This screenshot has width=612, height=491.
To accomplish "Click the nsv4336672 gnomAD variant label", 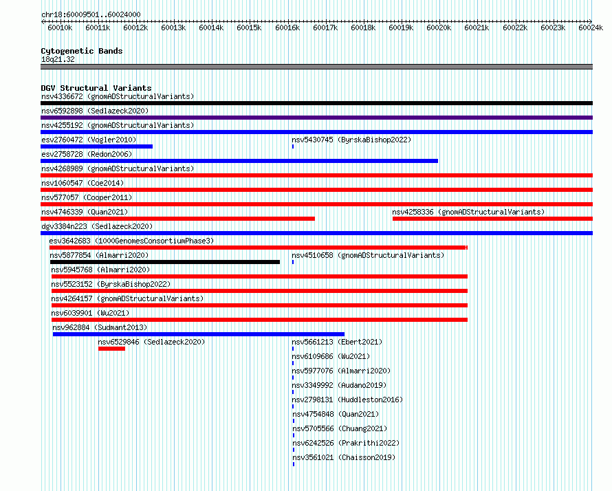I will [118, 96].
